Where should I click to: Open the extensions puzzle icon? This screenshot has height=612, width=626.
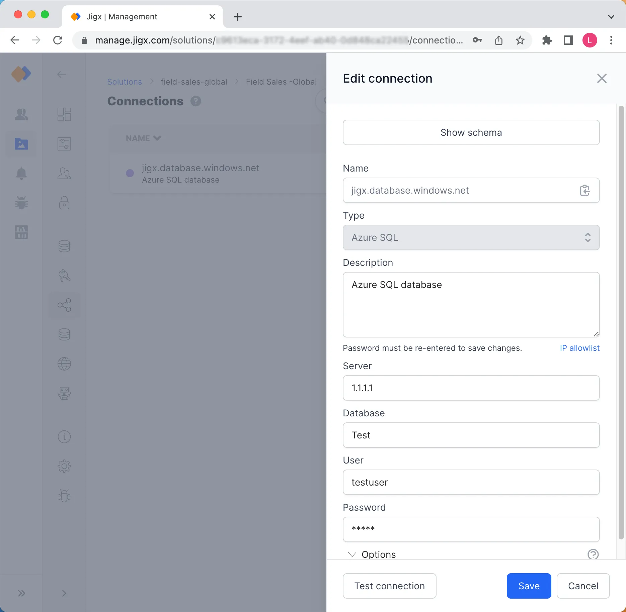coord(547,40)
